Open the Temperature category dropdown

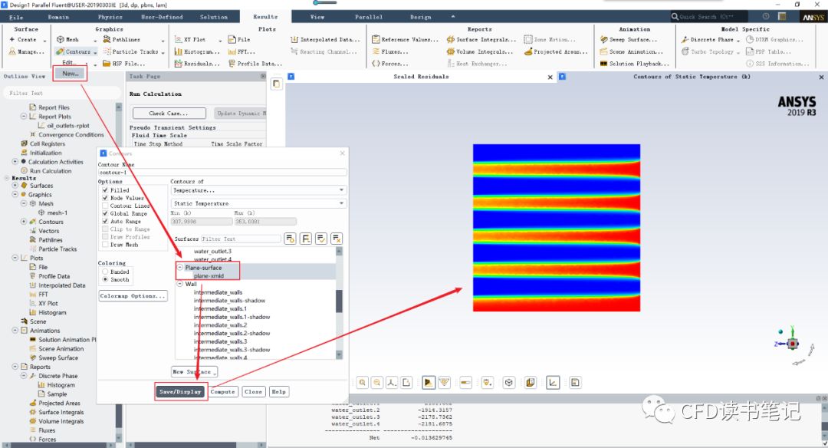tap(259, 190)
